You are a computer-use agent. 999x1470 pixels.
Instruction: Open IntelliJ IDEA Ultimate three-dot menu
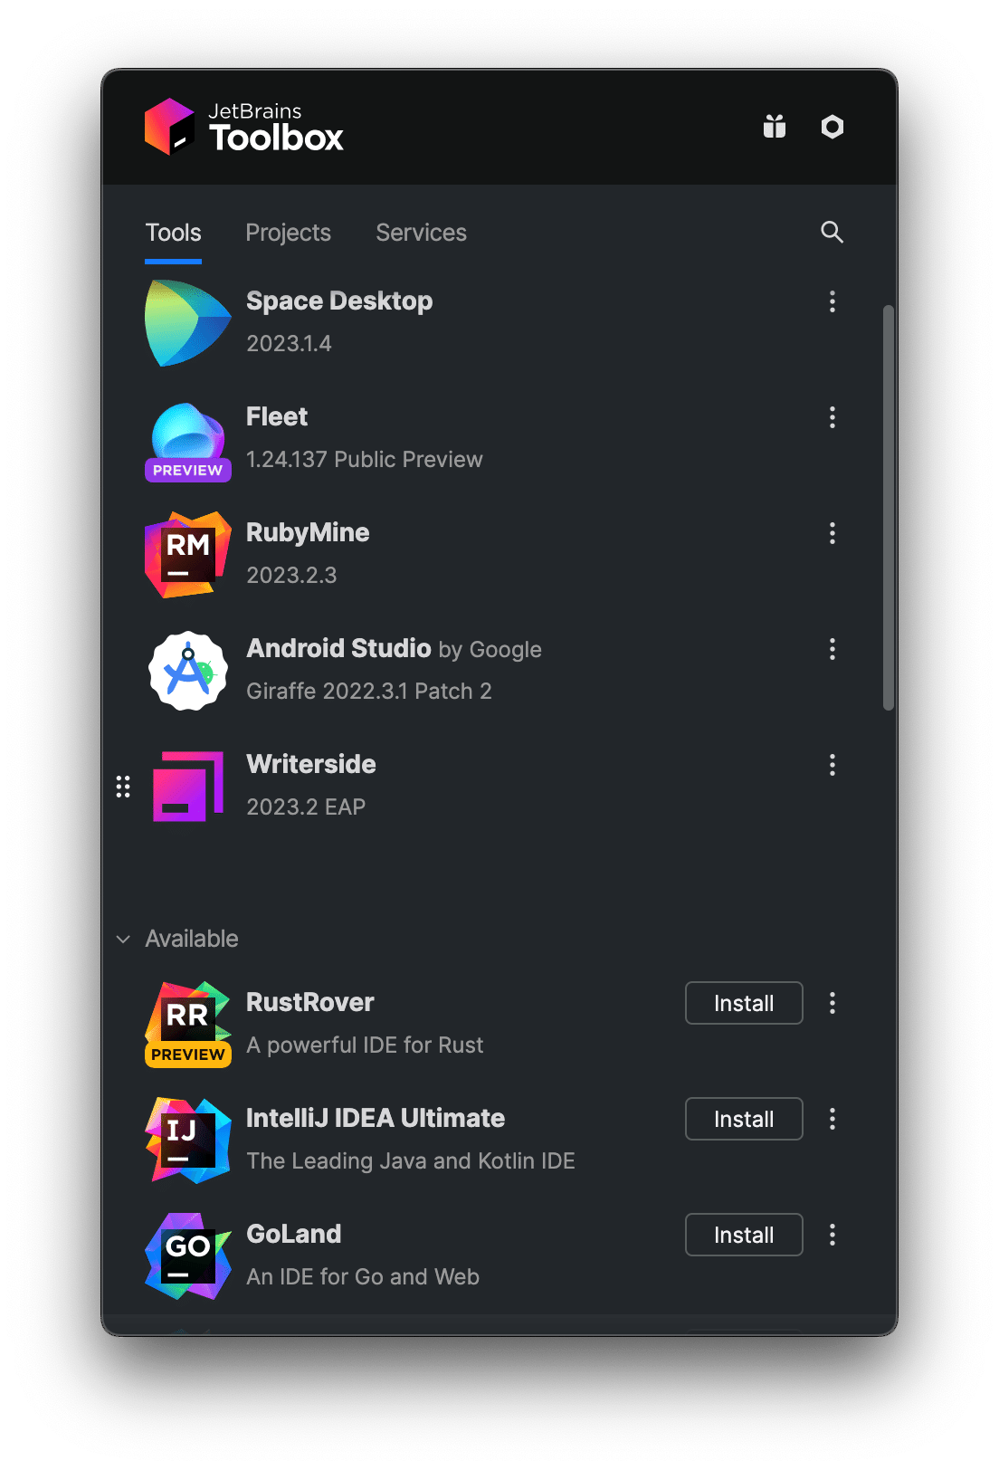pos(832,1119)
